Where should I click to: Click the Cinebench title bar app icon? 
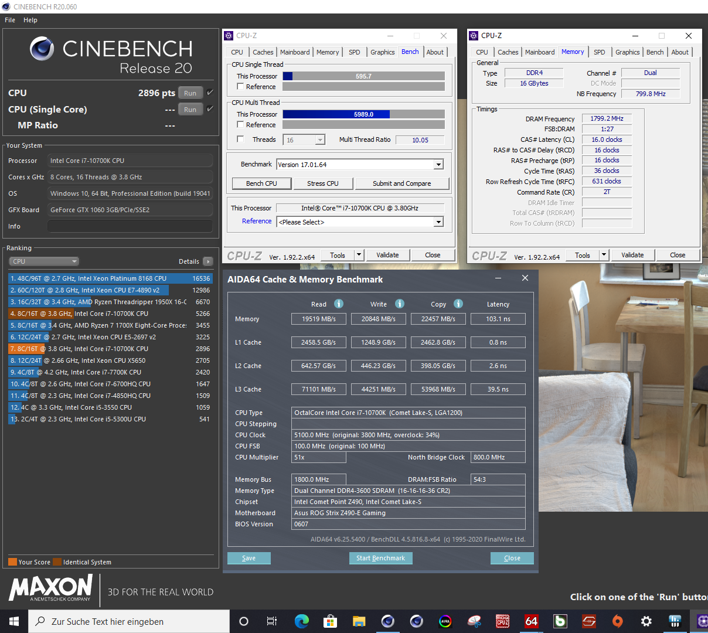[x=6, y=6]
